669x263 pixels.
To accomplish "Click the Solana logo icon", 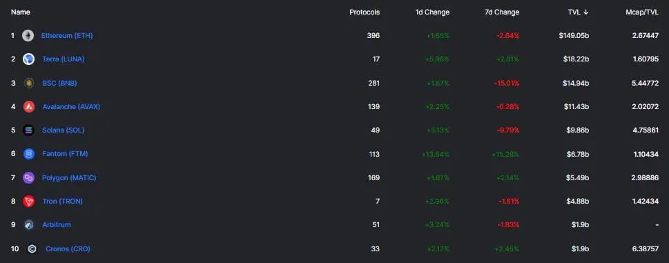I will pos(28,130).
